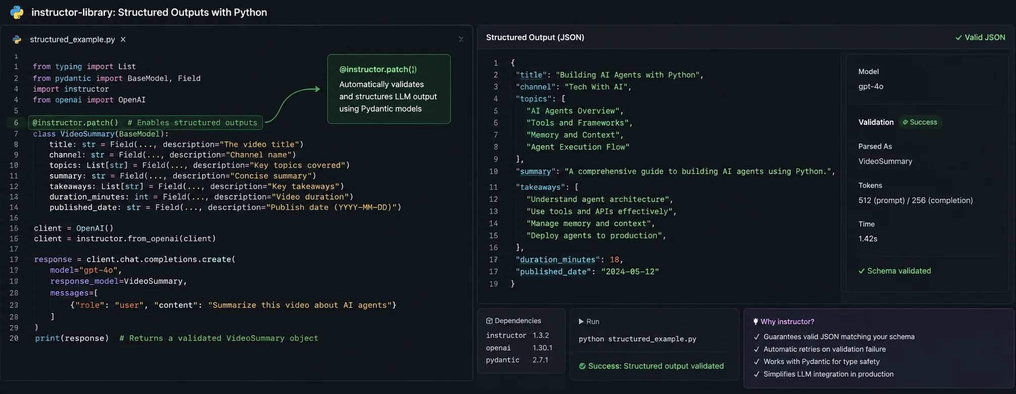Click the green Success validation badge
The width and height of the screenshot is (1016, 394).
click(920, 122)
